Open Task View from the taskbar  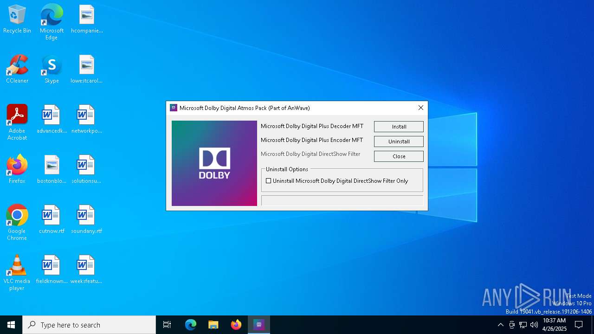click(x=167, y=325)
